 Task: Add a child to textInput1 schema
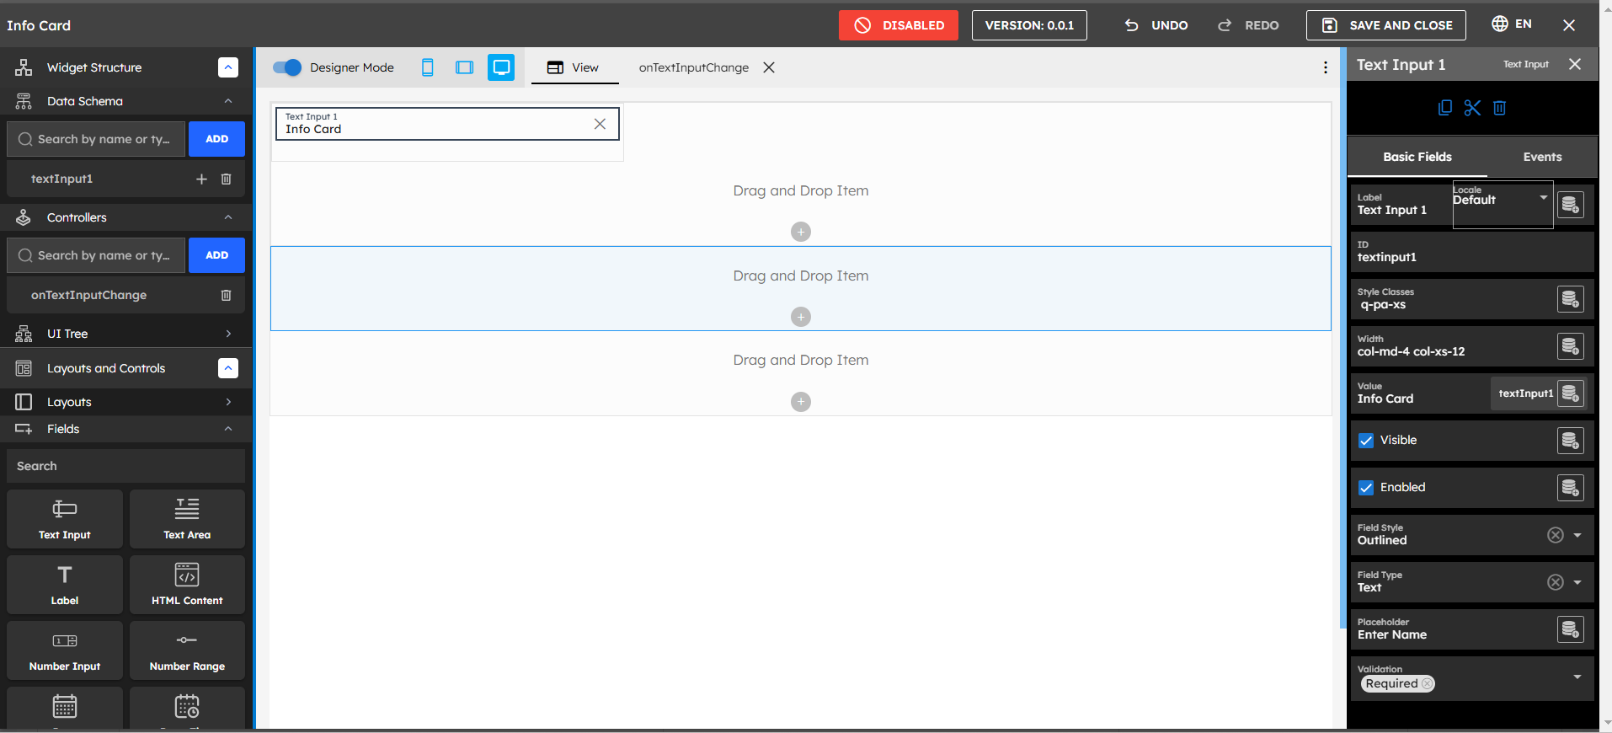click(201, 179)
